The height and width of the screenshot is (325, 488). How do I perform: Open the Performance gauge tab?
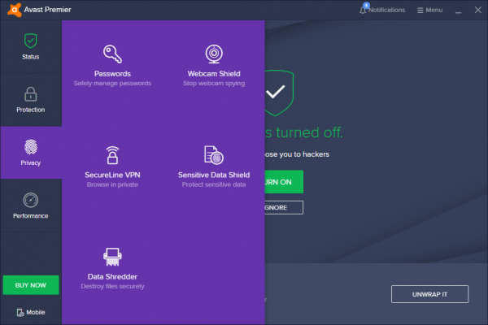[31, 205]
